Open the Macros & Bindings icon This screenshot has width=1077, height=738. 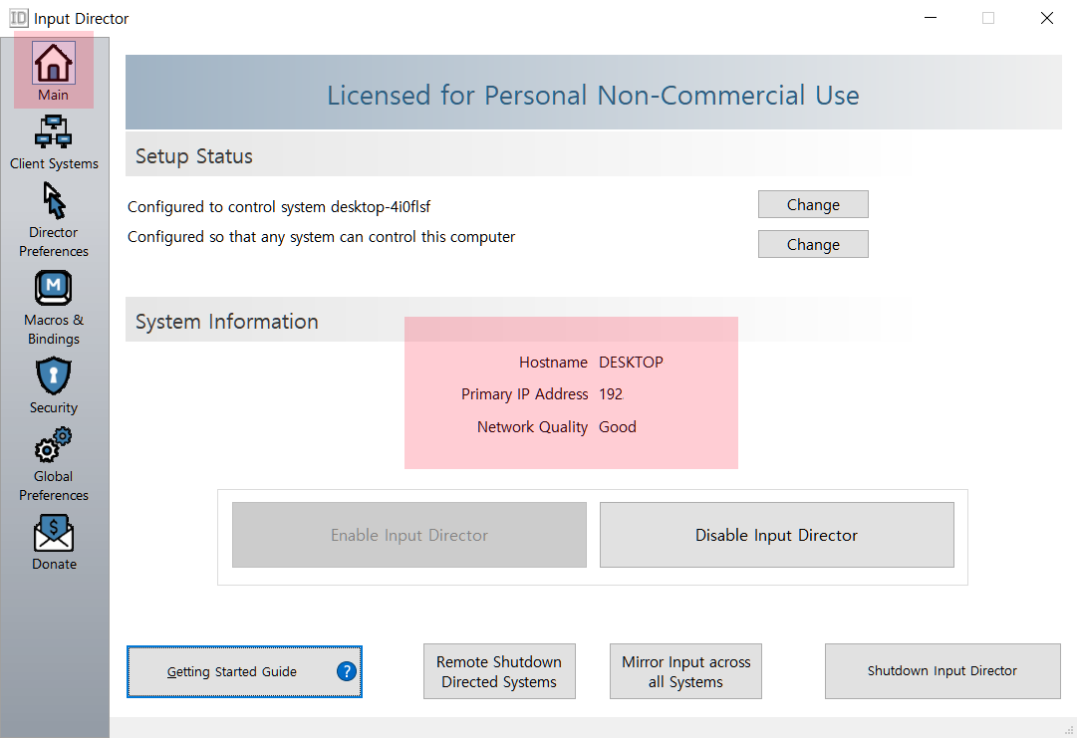(x=54, y=289)
